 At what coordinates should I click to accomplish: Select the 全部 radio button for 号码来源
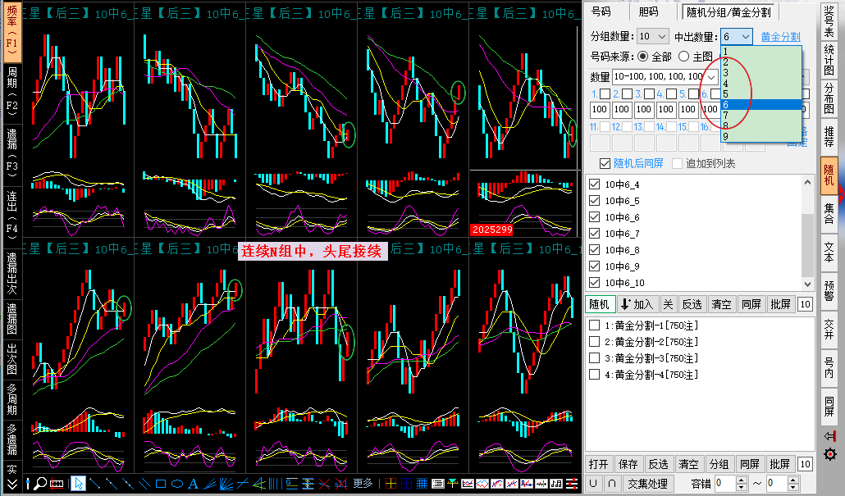tap(642, 57)
